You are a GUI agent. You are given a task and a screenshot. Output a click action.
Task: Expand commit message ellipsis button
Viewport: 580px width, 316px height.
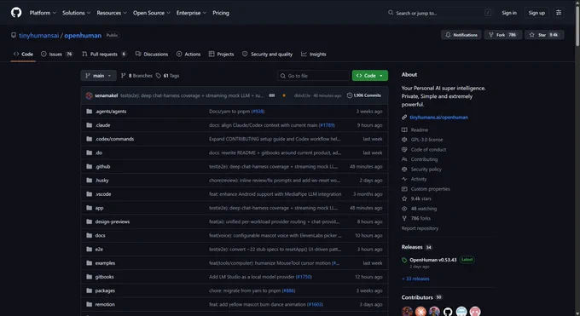pyautogui.click(x=272, y=95)
